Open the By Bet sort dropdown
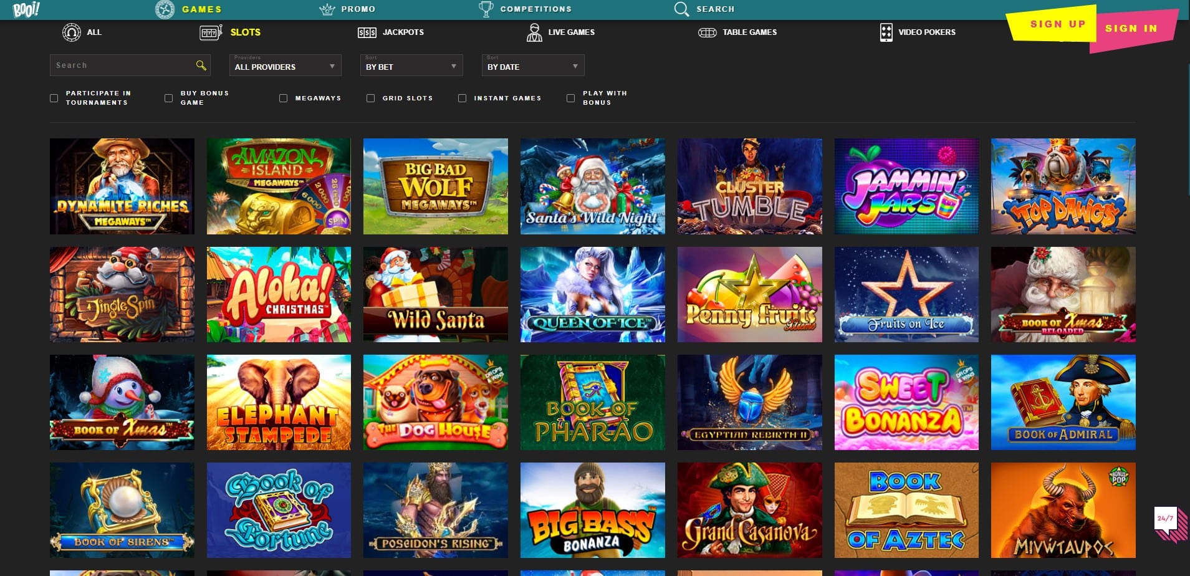The height and width of the screenshot is (576, 1190). [411, 66]
